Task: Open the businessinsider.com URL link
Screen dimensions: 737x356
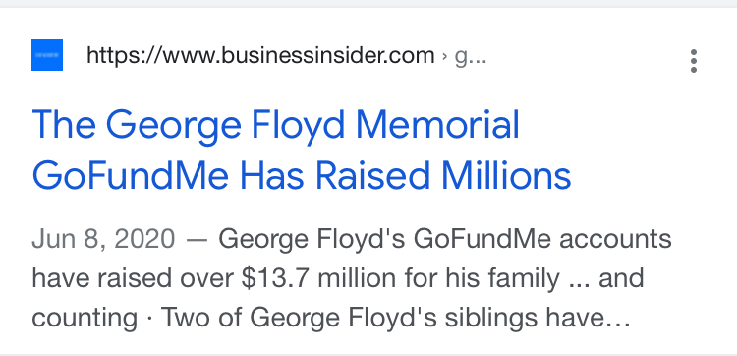Action: point(260,56)
